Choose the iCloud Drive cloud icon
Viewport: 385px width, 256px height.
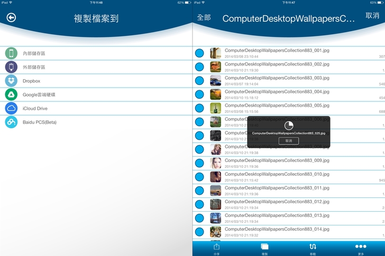point(11,108)
